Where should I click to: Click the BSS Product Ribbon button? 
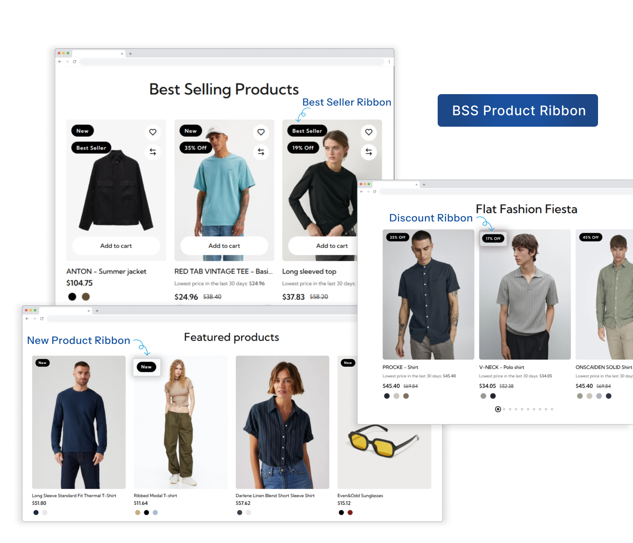(518, 110)
